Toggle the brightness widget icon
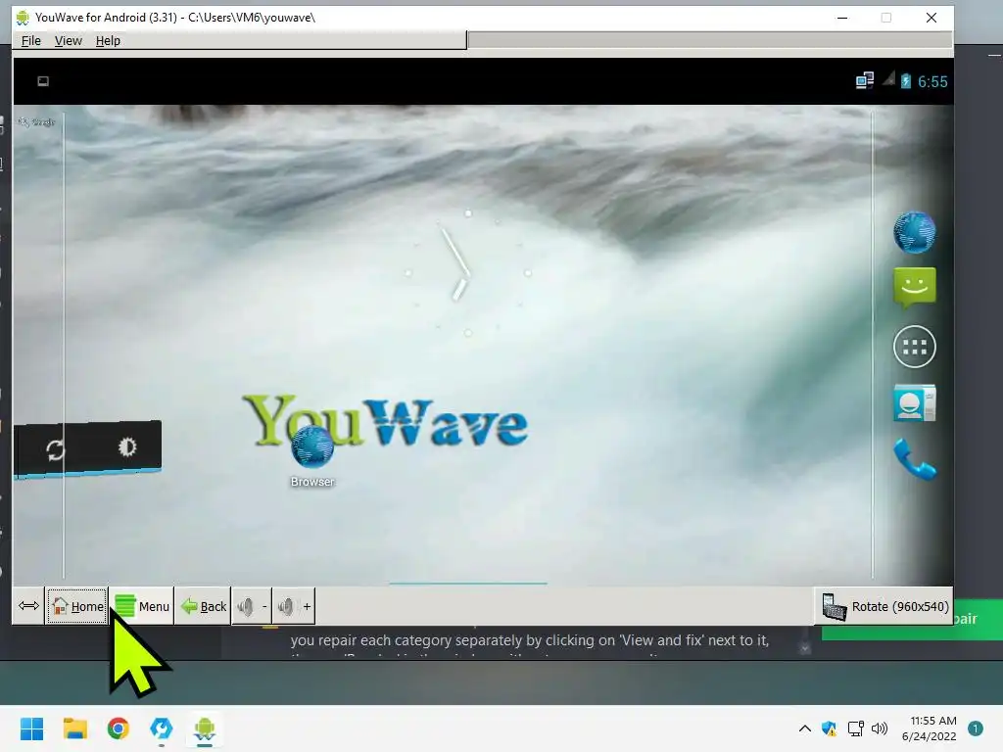The width and height of the screenshot is (1003, 752). [127, 446]
